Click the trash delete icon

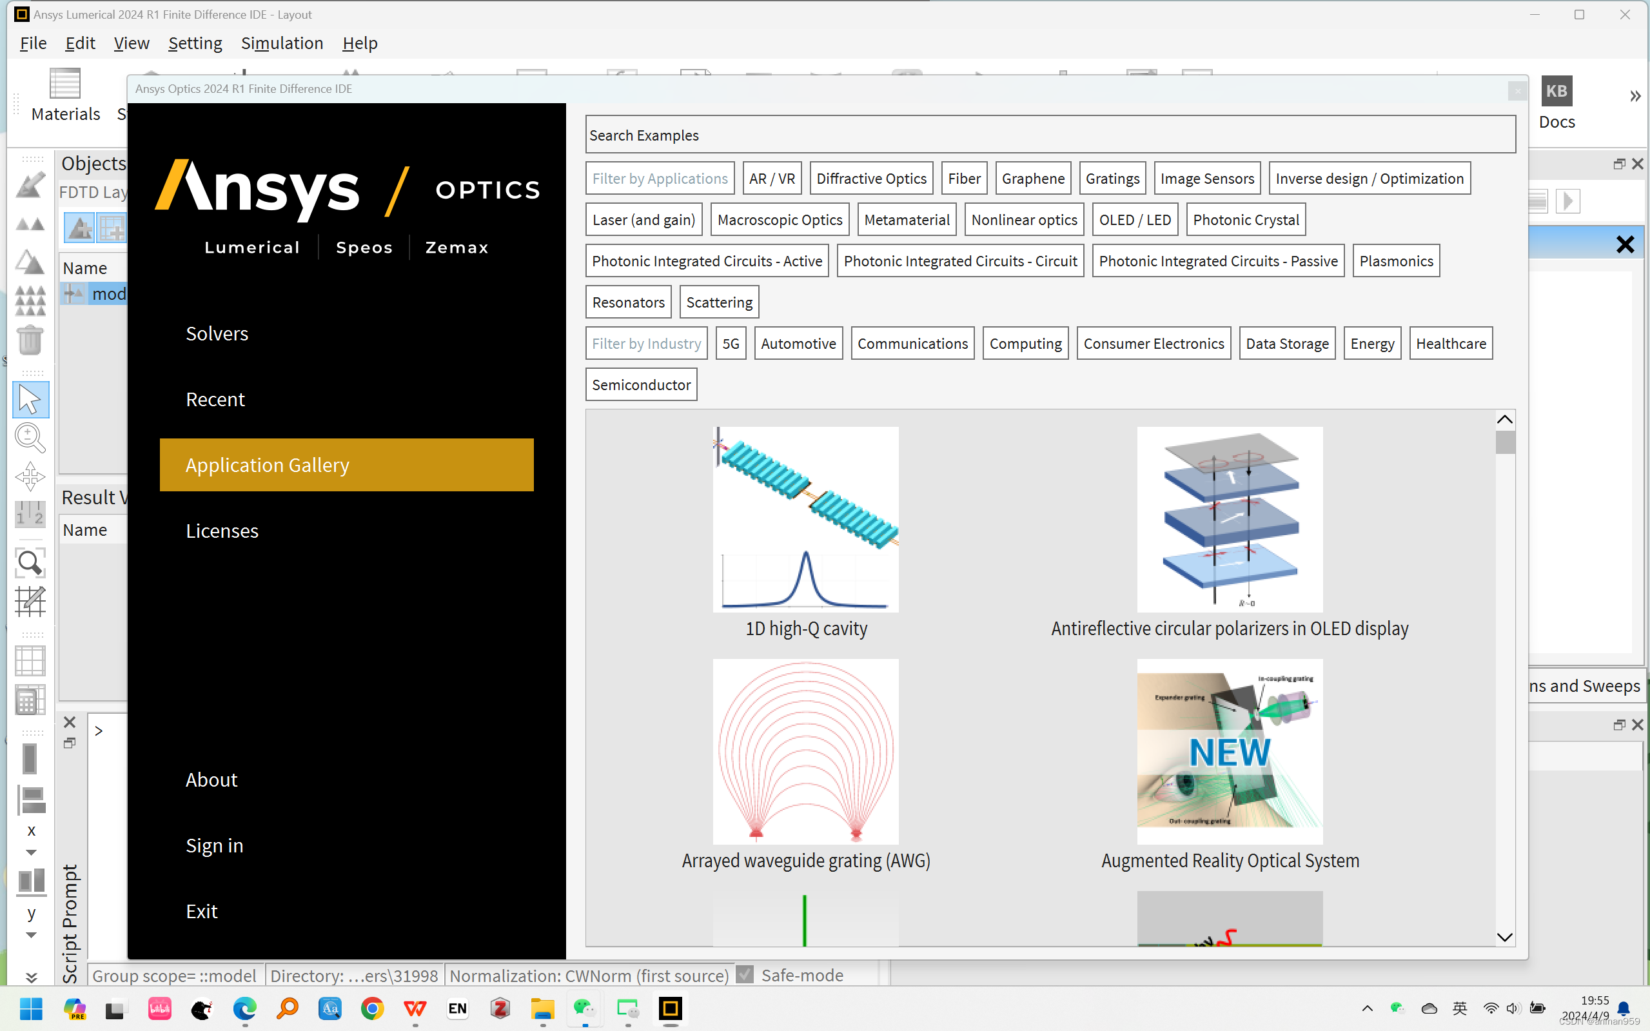30,340
